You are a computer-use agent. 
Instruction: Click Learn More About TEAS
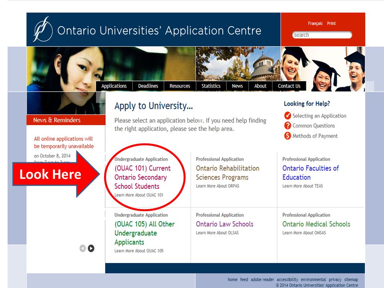(303, 186)
